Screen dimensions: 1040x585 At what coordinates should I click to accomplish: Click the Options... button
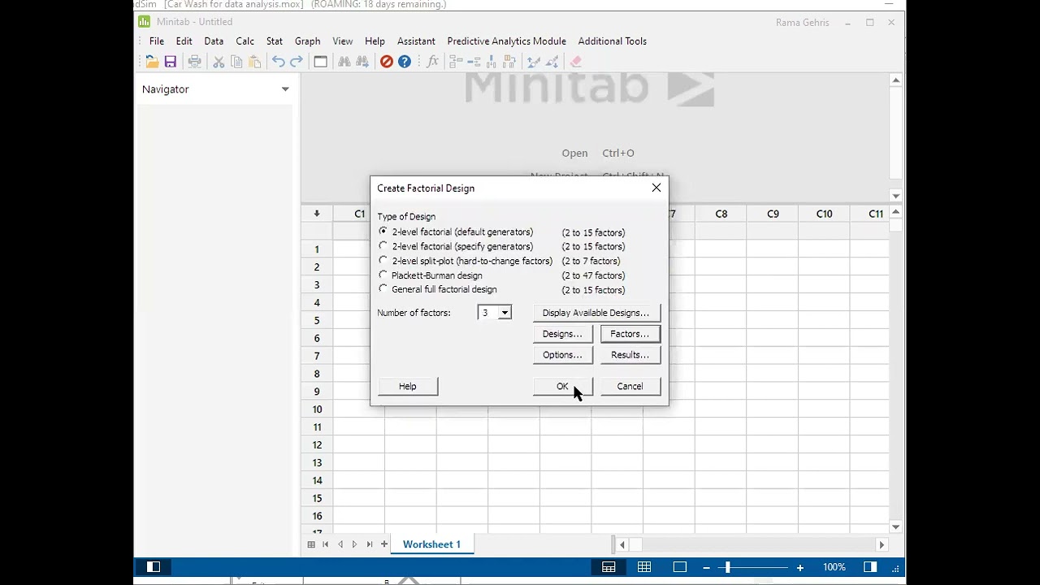562,355
